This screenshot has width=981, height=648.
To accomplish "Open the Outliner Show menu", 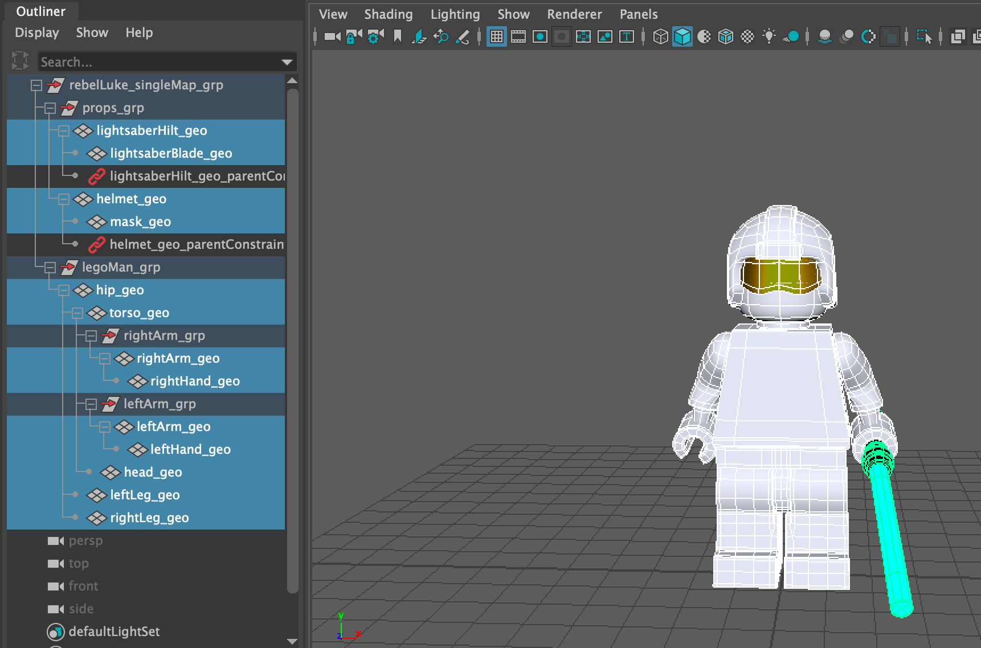I will pyautogui.click(x=92, y=33).
